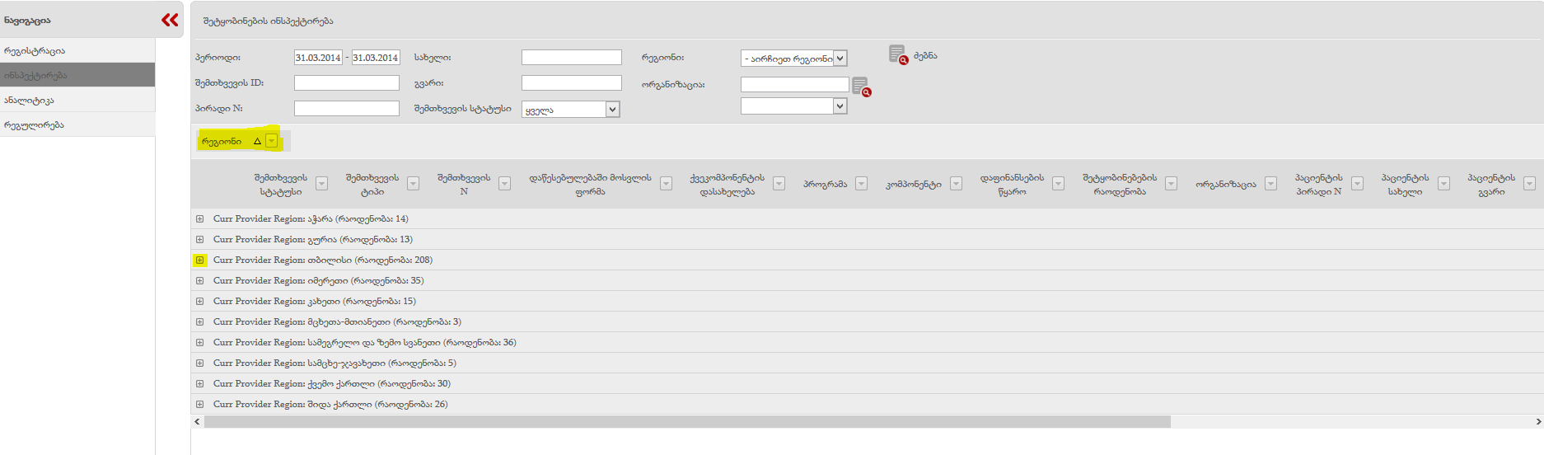The width and height of the screenshot is (1544, 455).
Task: Click the გვარი text input field
Action: (x=571, y=83)
